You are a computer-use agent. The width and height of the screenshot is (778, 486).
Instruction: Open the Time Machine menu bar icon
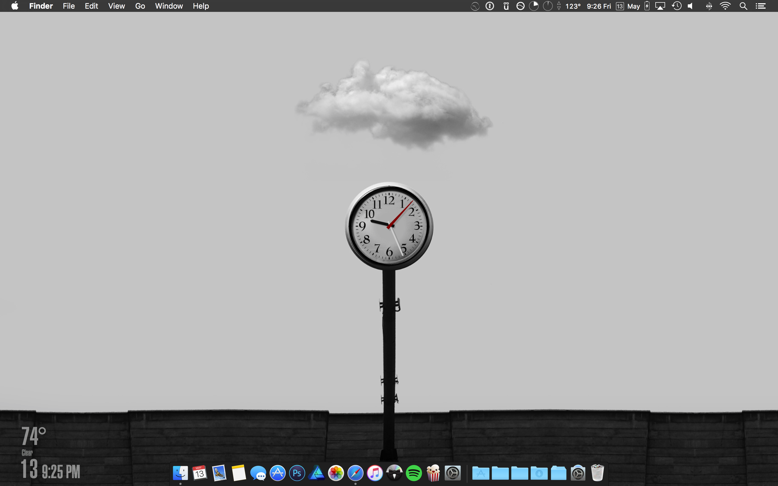pos(676,6)
